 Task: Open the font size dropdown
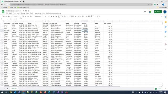[47, 16]
